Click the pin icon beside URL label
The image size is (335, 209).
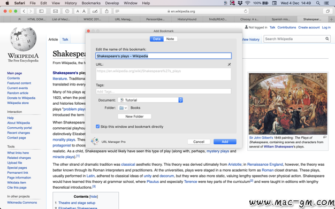click(229, 64)
